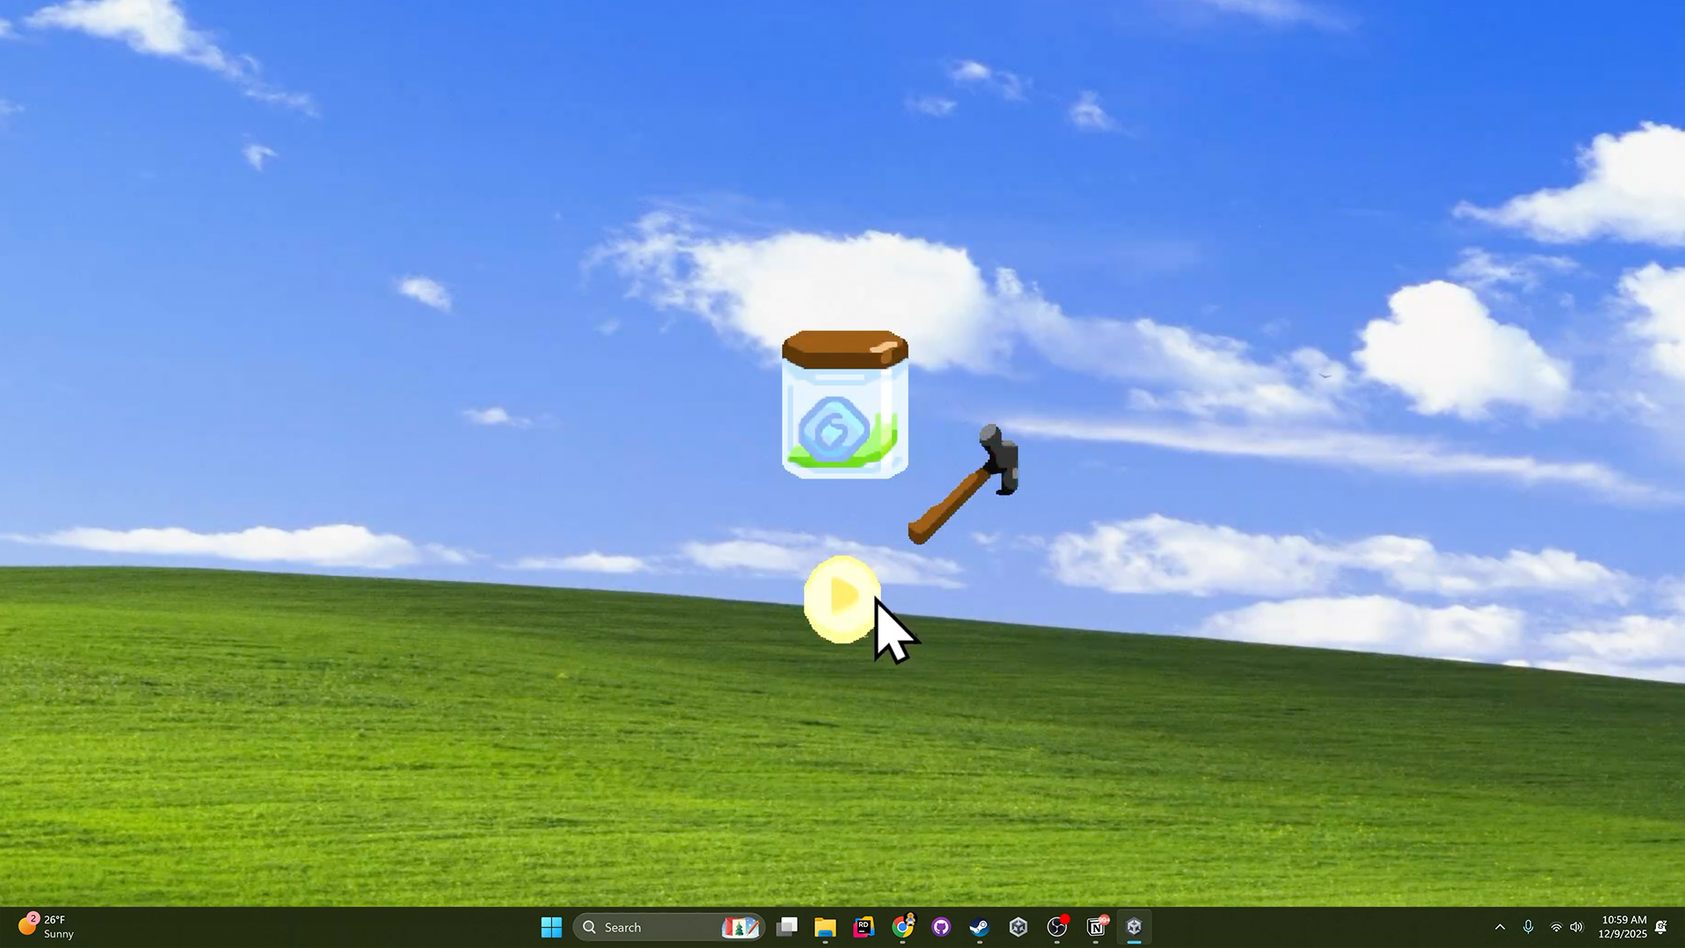The height and width of the screenshot is (948, 1685).
Task: Open GitHub Desktop from the taskbar
Action: point(942,928)
